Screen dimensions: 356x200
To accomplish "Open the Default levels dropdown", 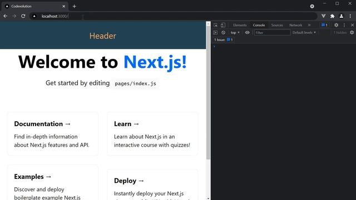I will (x=304, y=33).
